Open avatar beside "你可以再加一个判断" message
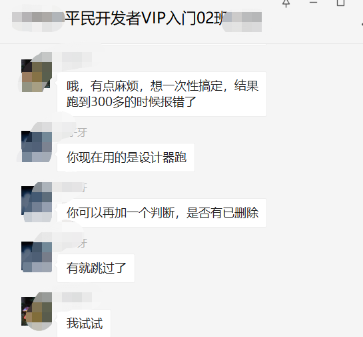 pyautogui.click(x=37, y=202)
